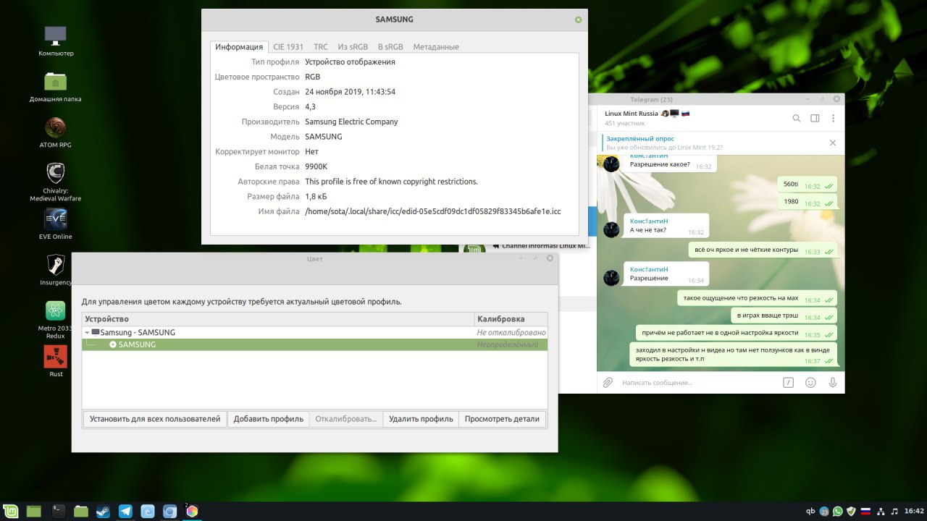Click the paperclip attach icon in Telegram

[x=608, y=382]
